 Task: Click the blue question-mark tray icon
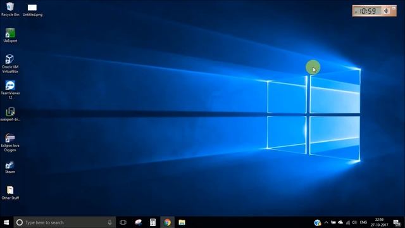tap(318, 222)
